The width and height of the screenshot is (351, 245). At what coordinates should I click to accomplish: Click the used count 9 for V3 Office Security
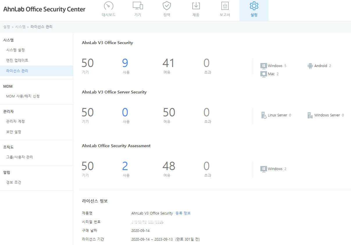pyautogui.click(x=125, y=63)
